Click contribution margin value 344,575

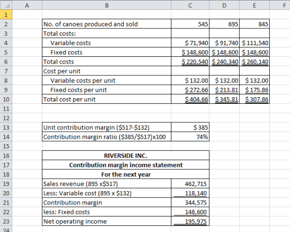(x=191, y=203)
